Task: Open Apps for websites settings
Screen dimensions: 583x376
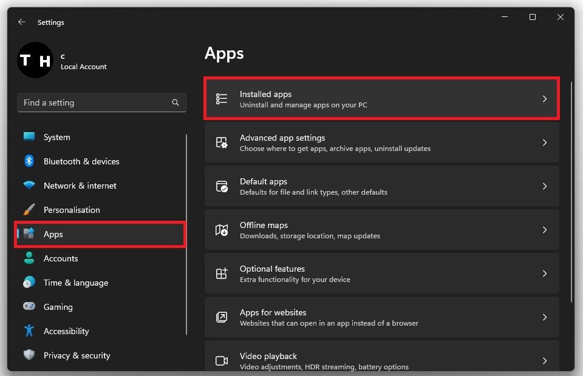Action: pos(381,317)
